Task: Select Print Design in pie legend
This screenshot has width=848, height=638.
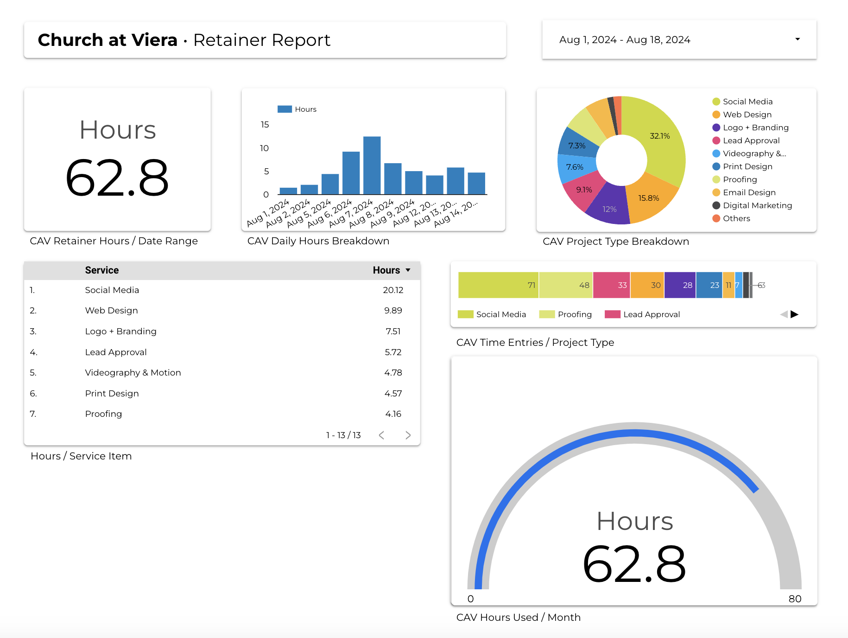Action: (x=742, y=166)
